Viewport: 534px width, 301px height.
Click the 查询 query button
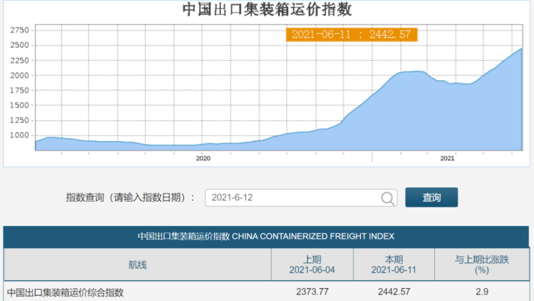tap(431, 197)
